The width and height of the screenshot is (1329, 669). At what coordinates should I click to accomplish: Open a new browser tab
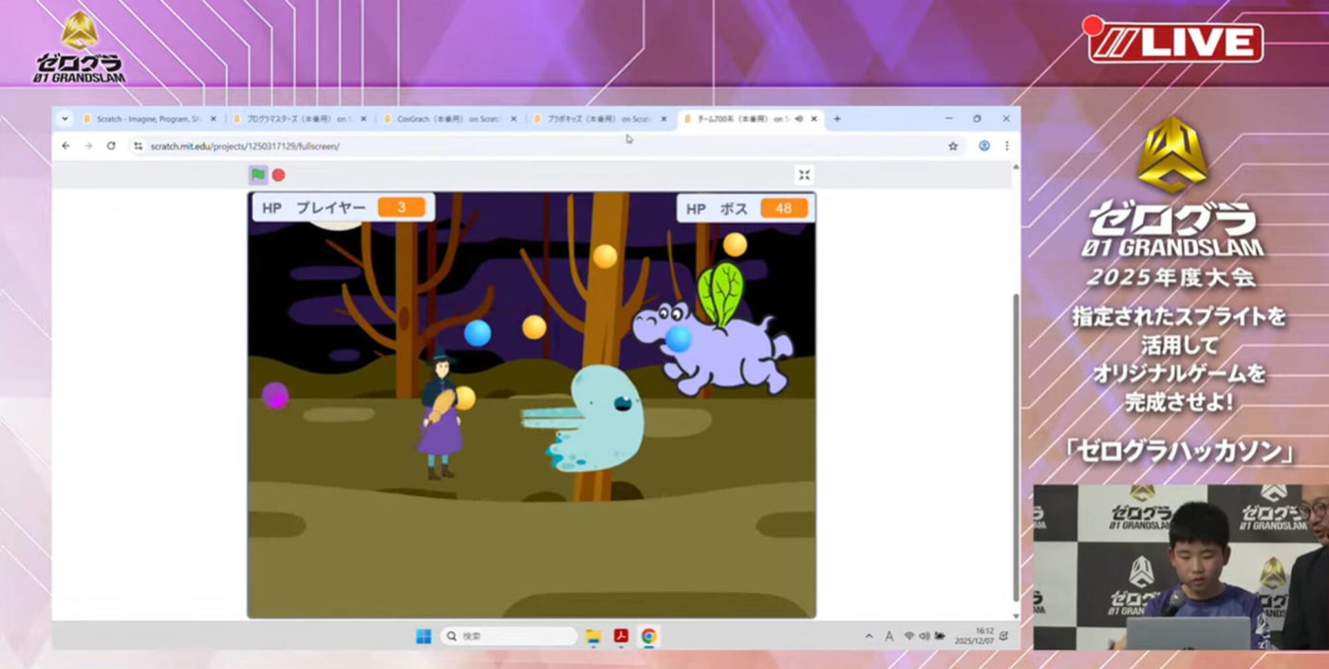(x=836, y=119)
